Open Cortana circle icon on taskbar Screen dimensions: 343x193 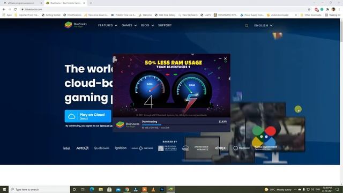(x=74, y=189)
